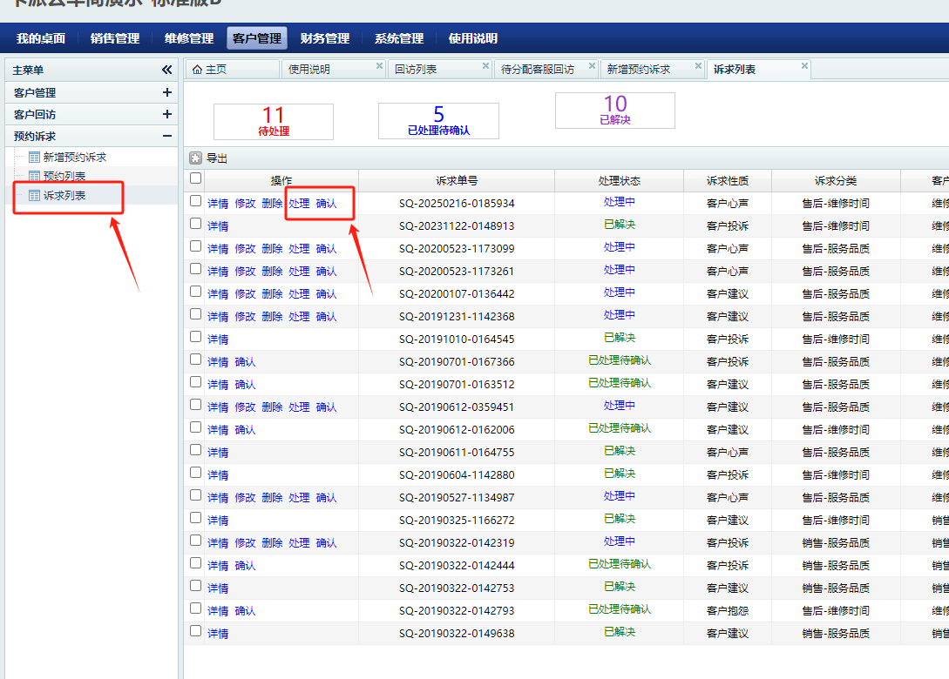Click the 新增预约诉求 tree item icon
Viewport: 949px width, 679px height.
[34, 158]
